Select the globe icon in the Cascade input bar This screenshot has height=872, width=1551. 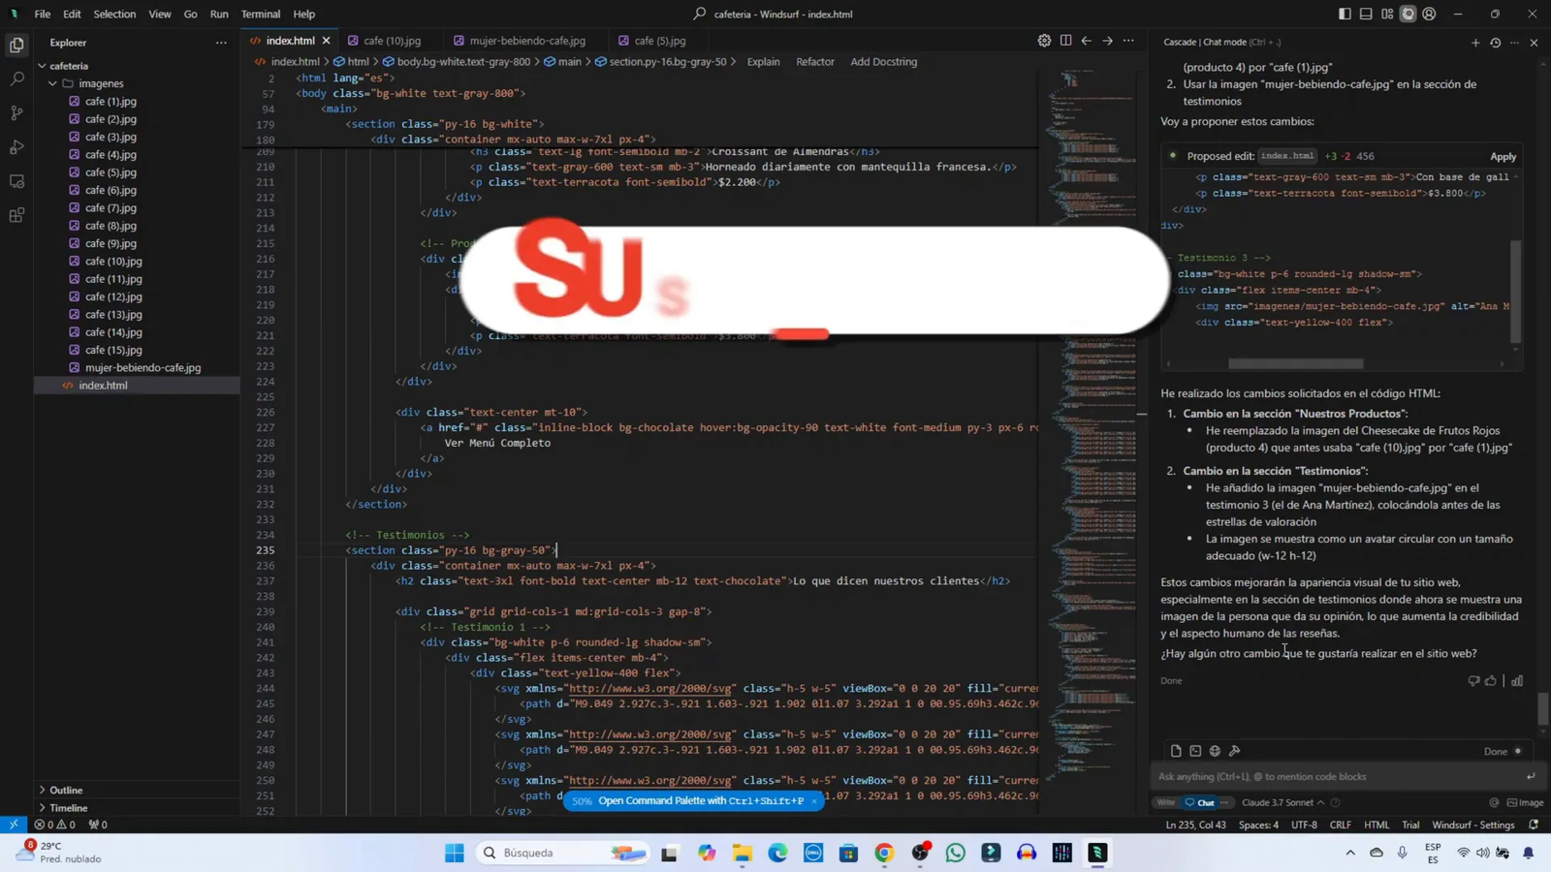1215,751
